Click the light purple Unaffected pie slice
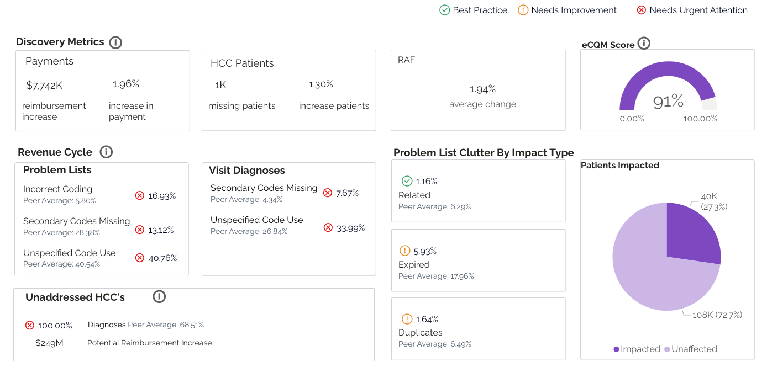The height and width of the screenshot is (367, 767). coord(652,276)
